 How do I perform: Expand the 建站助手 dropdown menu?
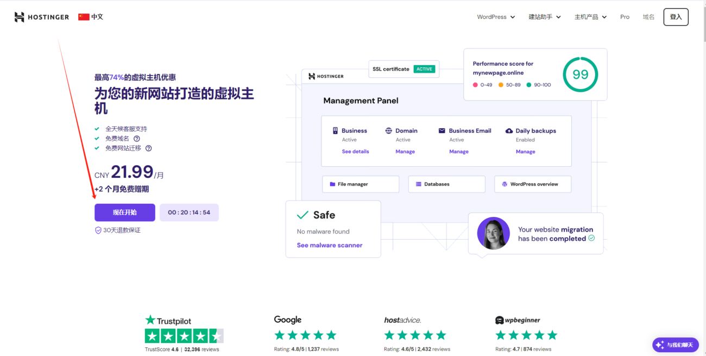click(545, 17)
